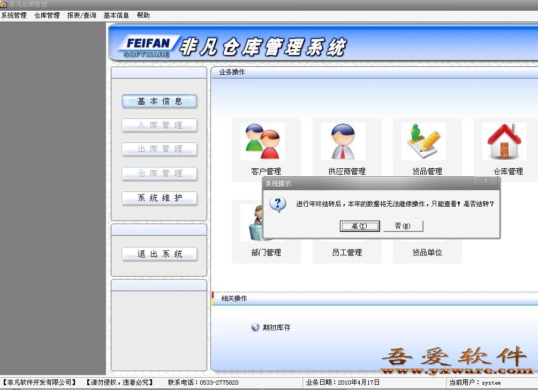Click the 部门管理 label
Image resolution: width=538 pixels, height=390 pixels.
point(266,253)
